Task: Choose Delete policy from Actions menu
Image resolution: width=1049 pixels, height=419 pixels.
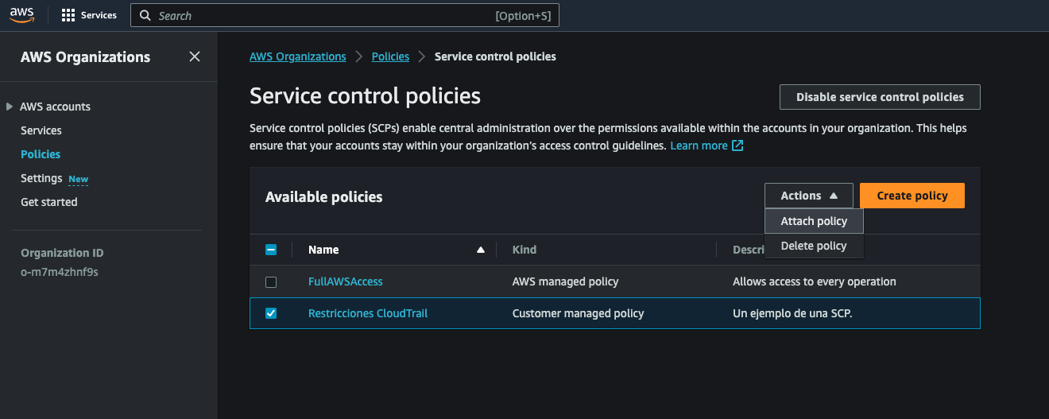Action: [814, 246]
